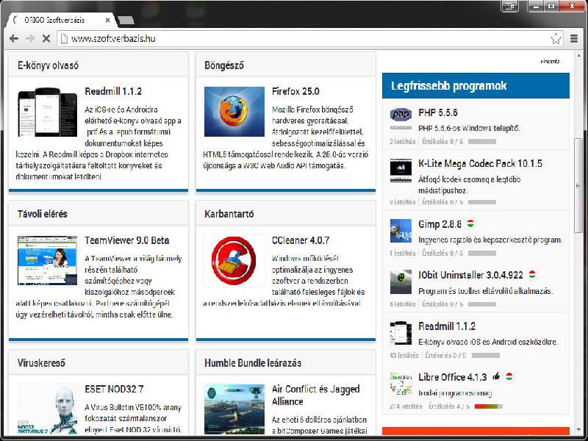Click the Legfrissebb programok header
588x441 pixels.
pyautogui.click(x=476, y=85)
